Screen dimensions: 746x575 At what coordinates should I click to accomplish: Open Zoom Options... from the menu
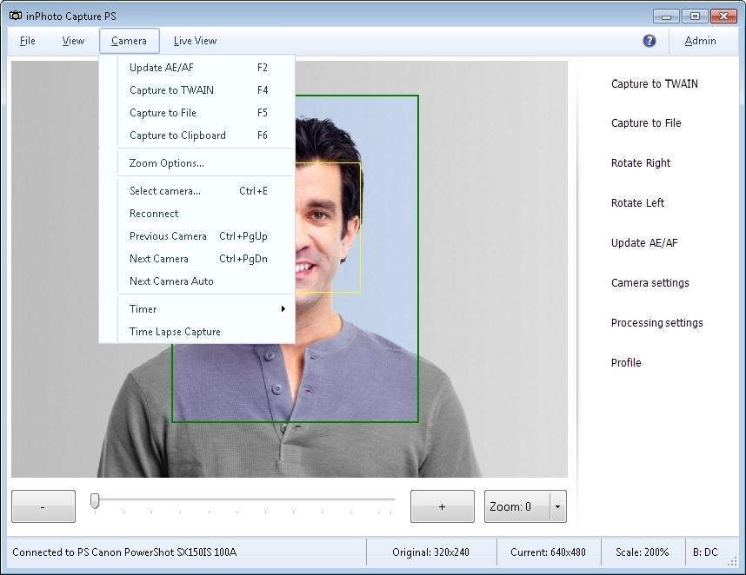(167, 163)
